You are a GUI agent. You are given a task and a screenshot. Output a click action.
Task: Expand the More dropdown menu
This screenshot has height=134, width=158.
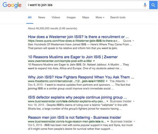point(100,18)
